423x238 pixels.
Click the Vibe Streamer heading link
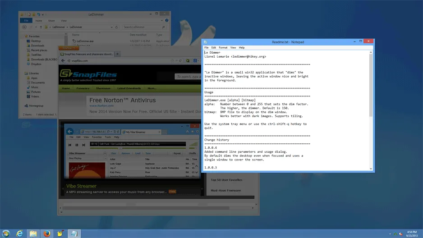(x=81, y=186)
